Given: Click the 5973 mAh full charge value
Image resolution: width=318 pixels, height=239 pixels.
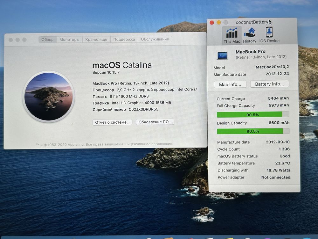Looking at the screenshot, I should pos(279,105).
